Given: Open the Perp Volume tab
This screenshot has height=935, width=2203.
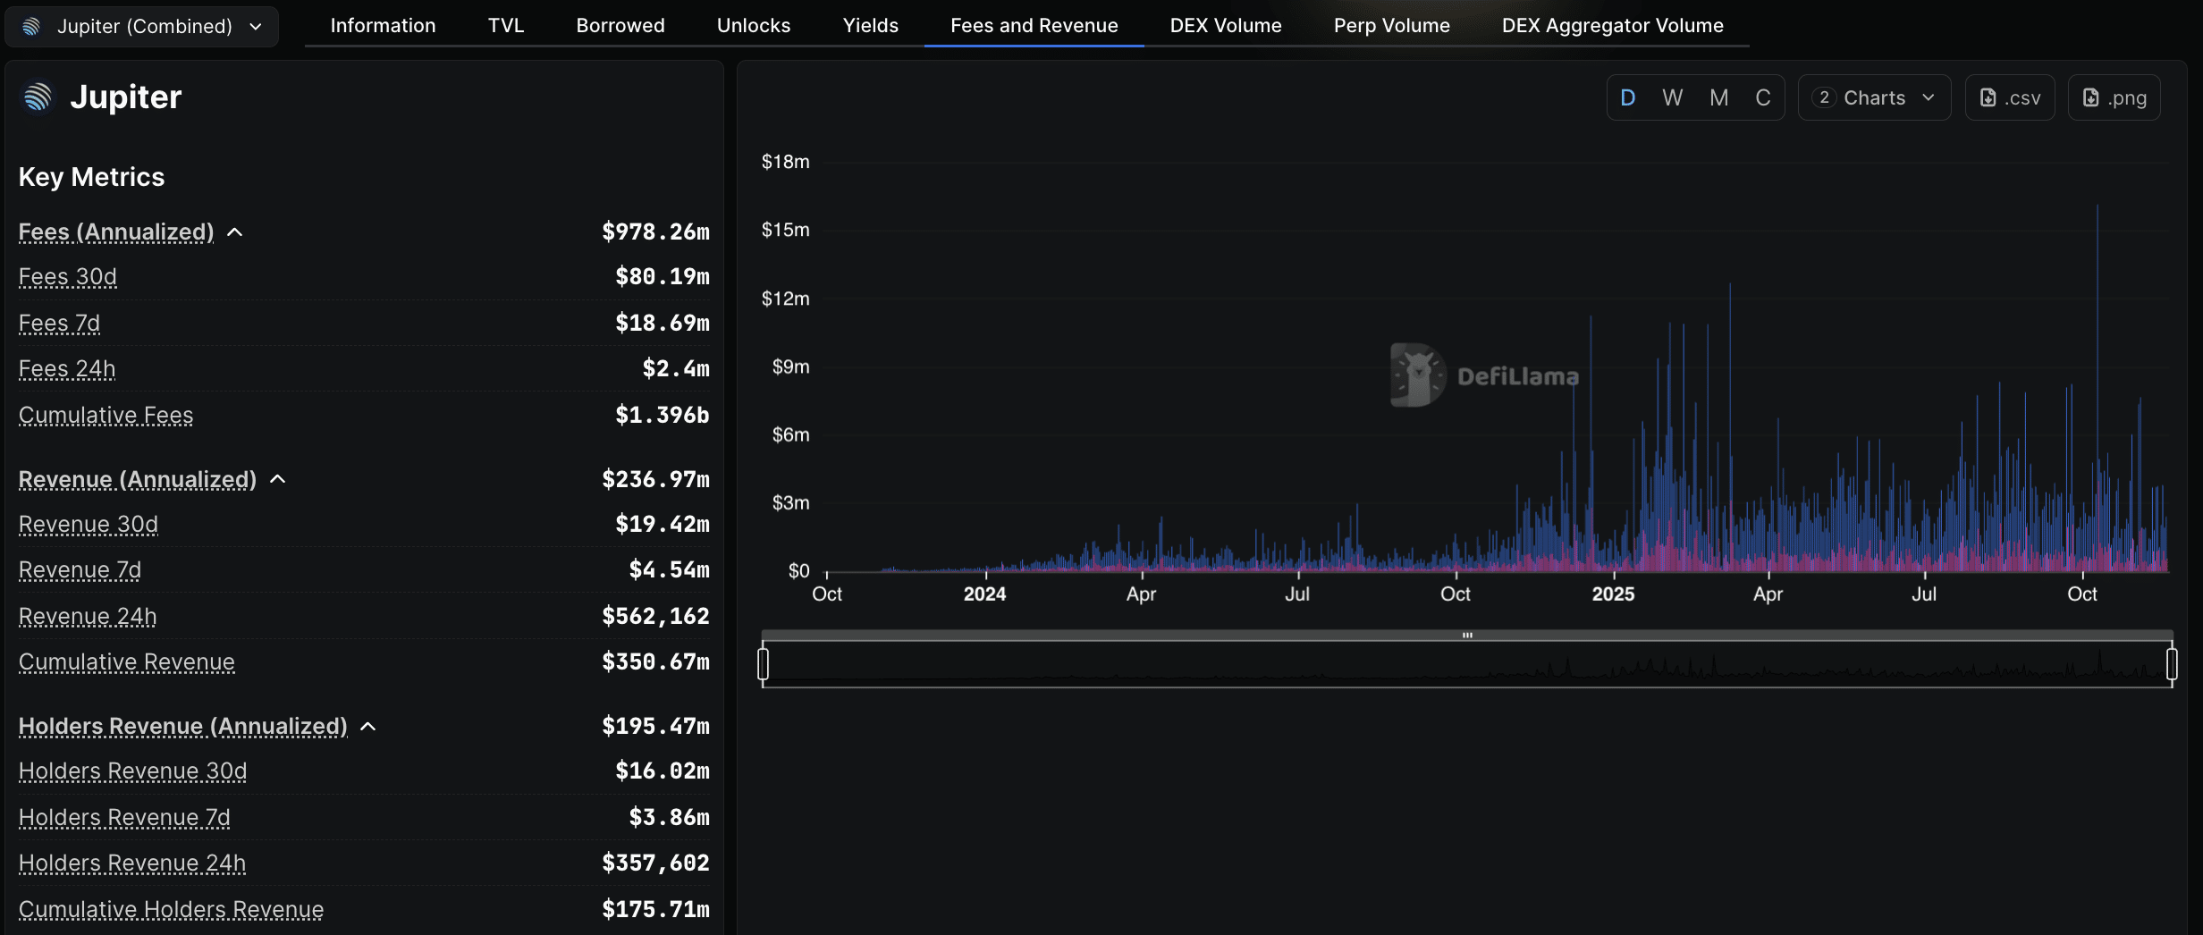Looking at the screenshot, I should click(1391, 25).
